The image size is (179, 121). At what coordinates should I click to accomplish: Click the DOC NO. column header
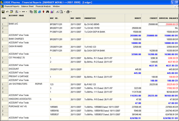(60, 18)
